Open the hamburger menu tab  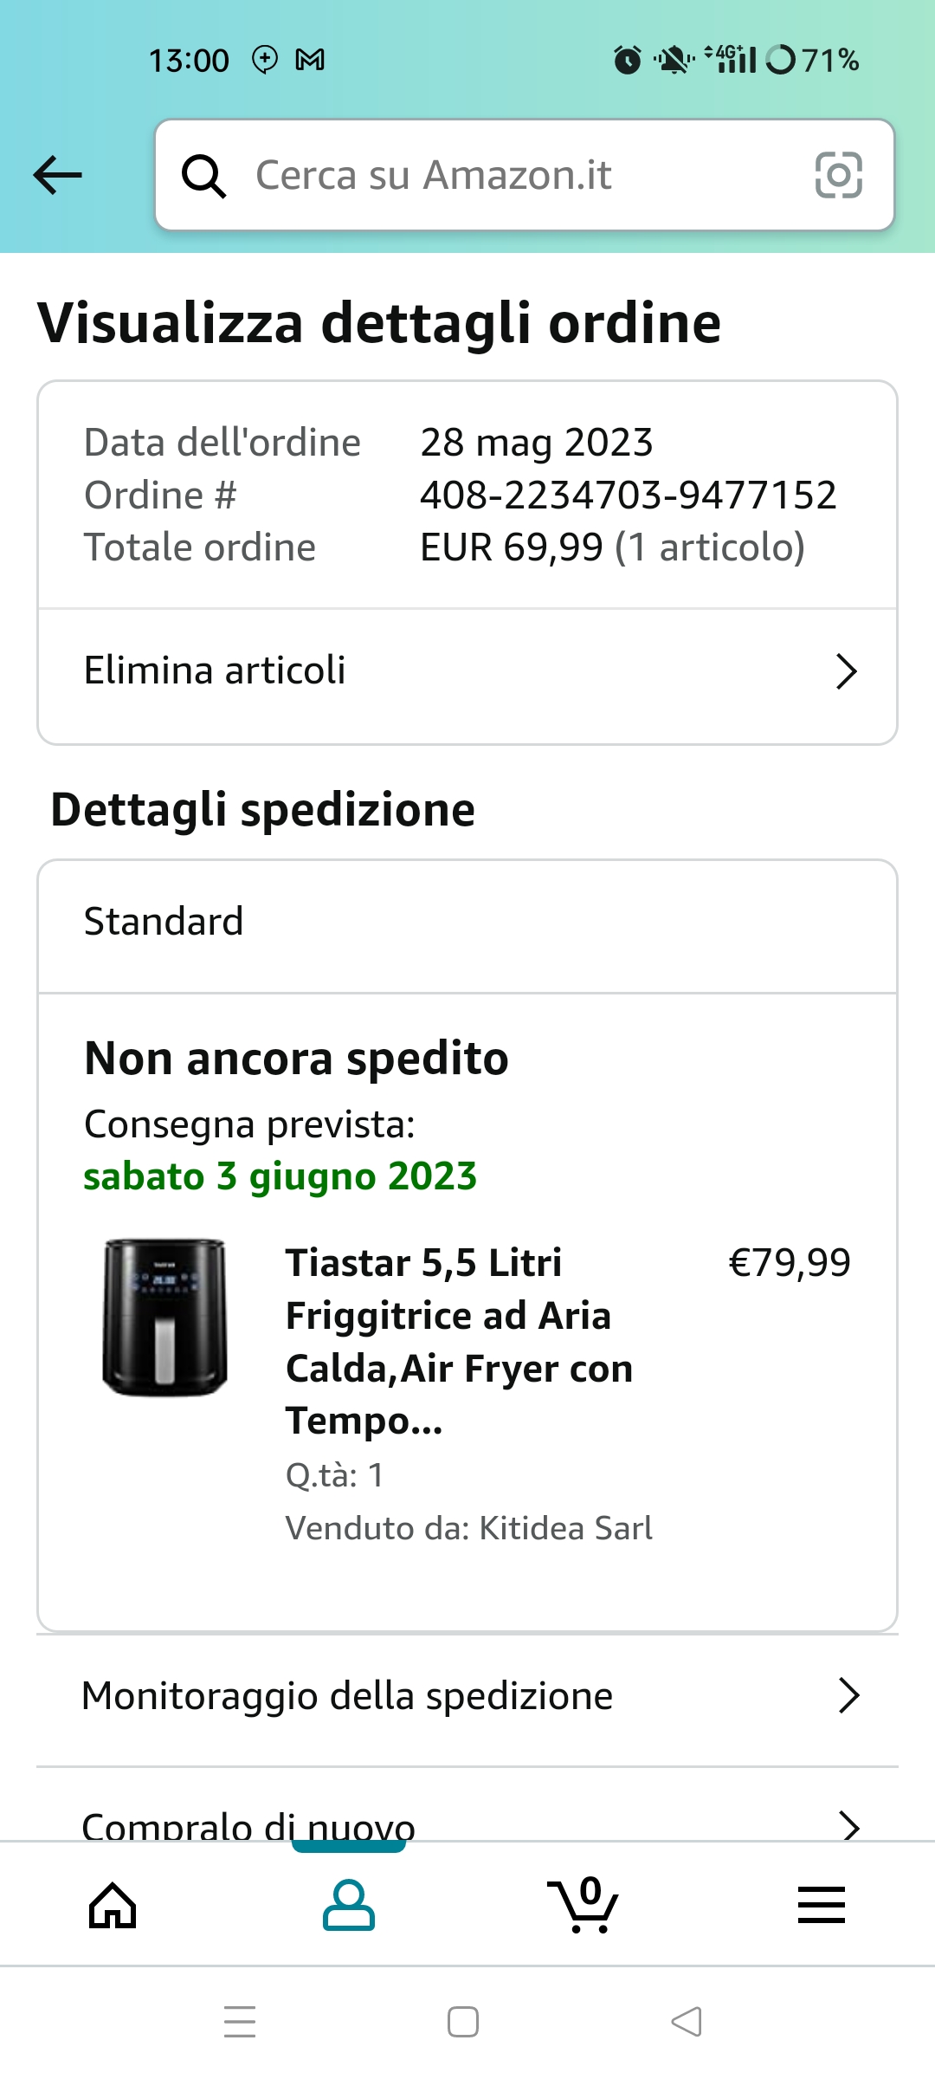click(x=821, y=1906)
